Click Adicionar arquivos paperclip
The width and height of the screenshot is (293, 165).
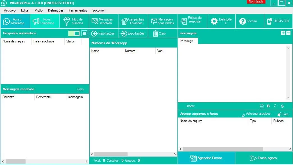point(256,114)
